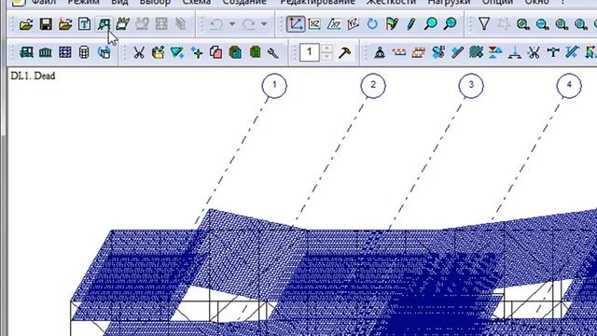Click the zoom out minus magnifier
The image size is (597, 336).
click(x=542, y=24)
